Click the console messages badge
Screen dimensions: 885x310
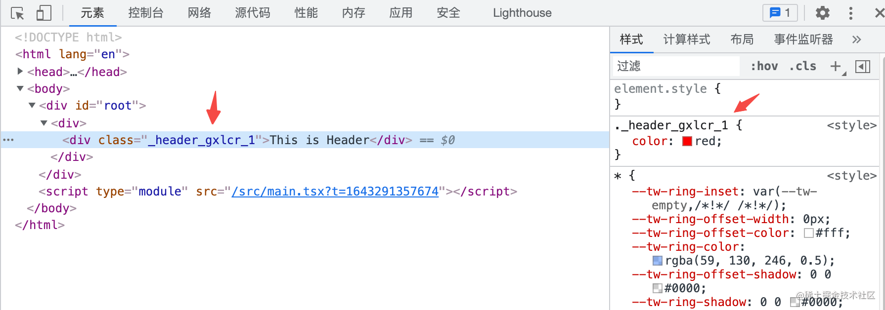tap(780, 13)
